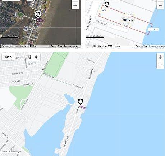Select the highlighted purple parcel on bottom map
165x156 pixels.
pos(83,107)
